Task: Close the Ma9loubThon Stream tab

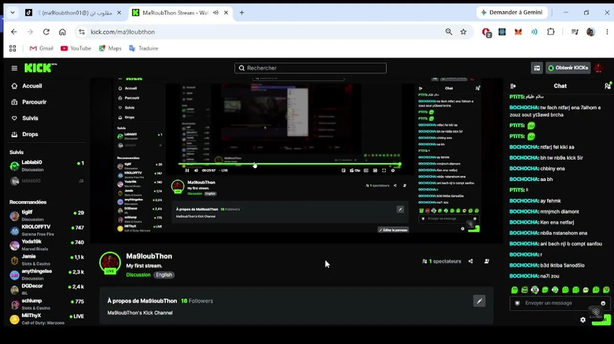Action: [x=225, y=13]
